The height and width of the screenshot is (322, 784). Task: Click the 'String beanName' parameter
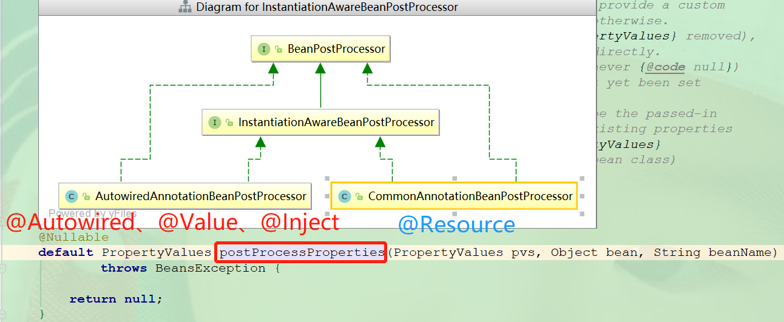coord(712,252)
